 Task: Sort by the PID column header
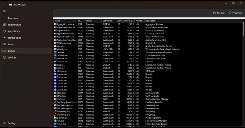[81, 21]
